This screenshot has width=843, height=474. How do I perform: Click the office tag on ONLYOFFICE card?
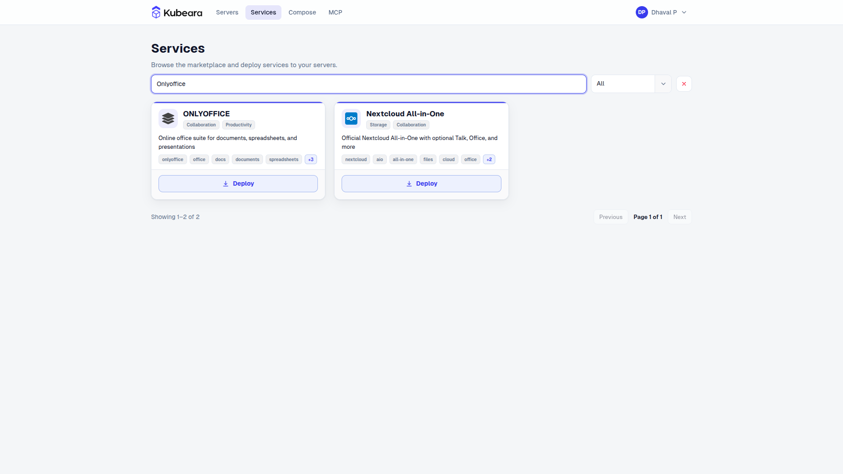pos(199,159)
